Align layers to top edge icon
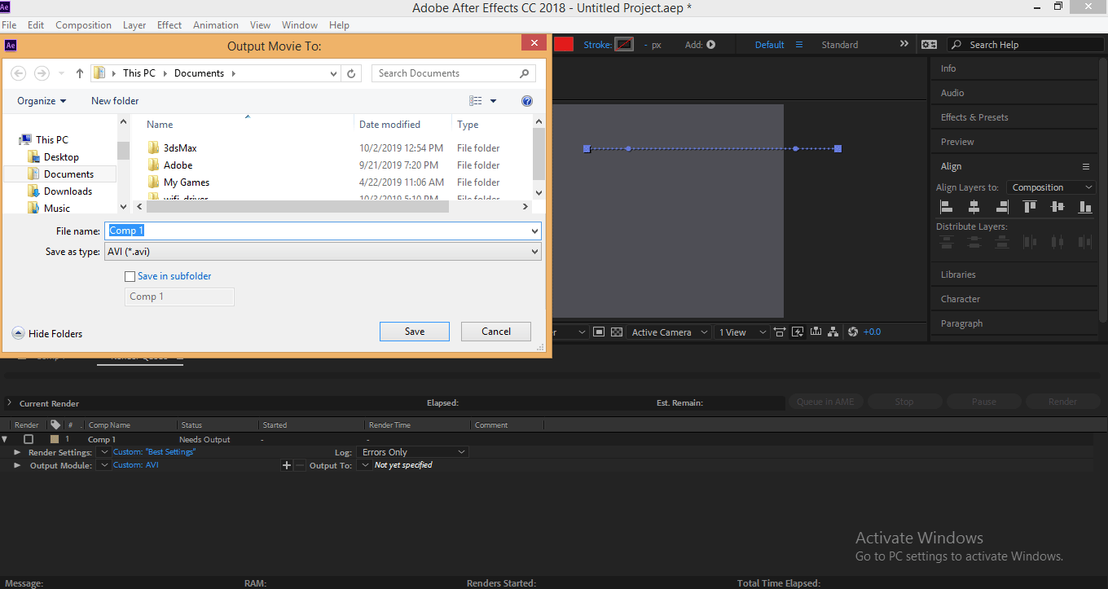The height and width of the screenshot is (589, 1108). (1030, 207)
